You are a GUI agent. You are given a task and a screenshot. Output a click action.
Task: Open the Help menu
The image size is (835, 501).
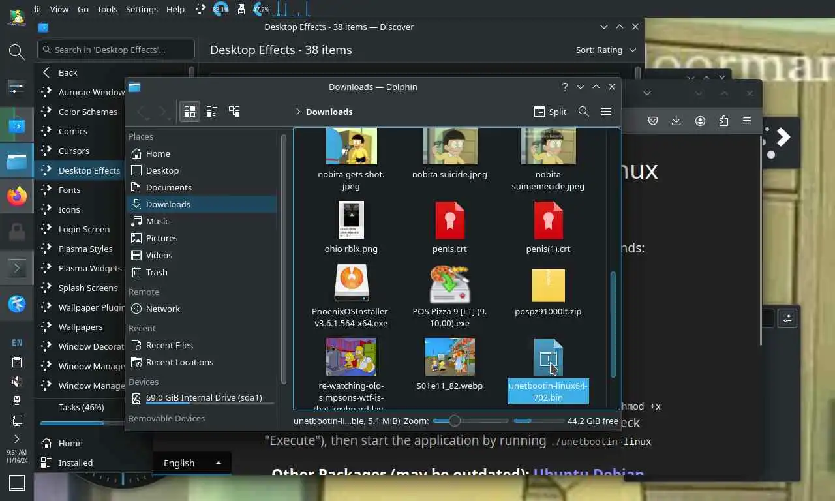pos(175,9)
